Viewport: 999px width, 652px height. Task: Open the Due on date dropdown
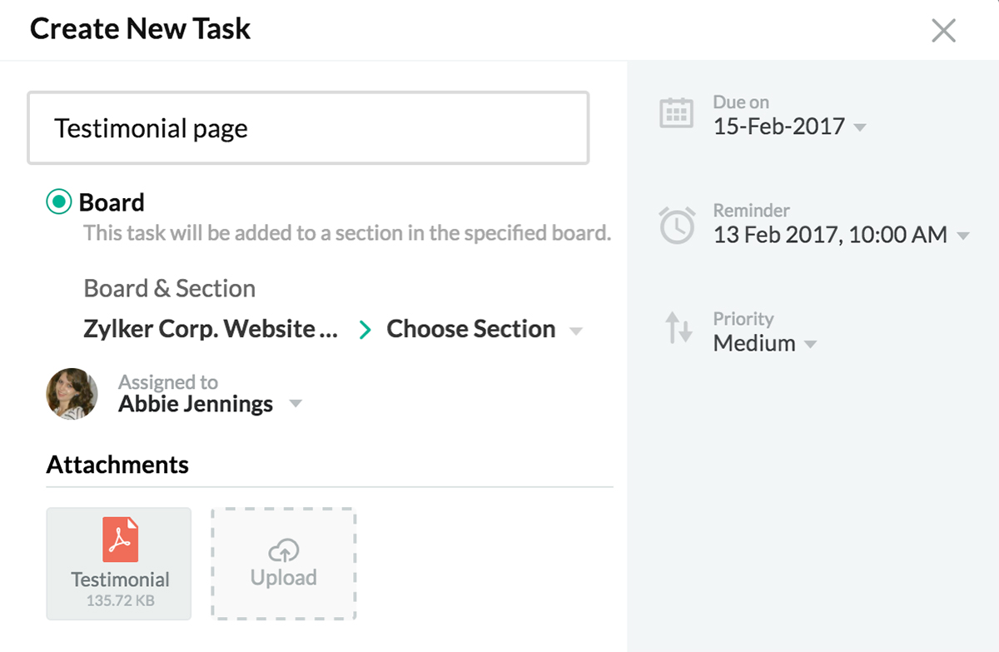point(861,127)
